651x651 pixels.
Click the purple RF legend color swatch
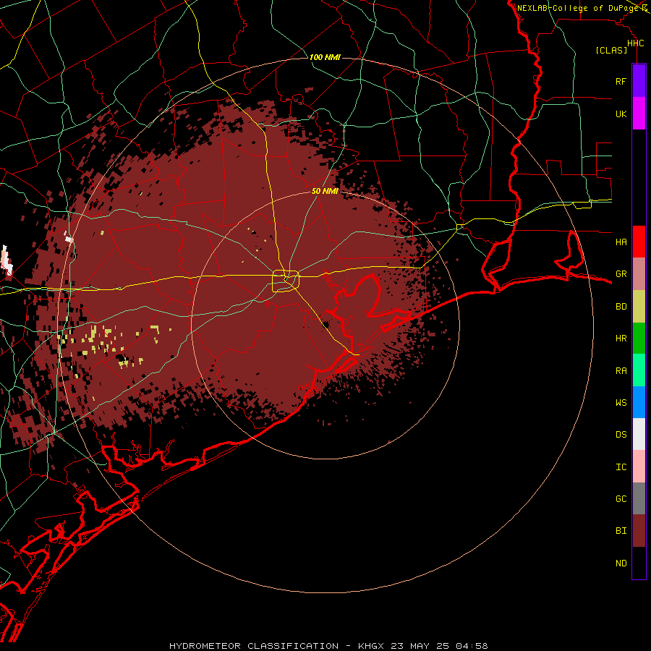tap(639, 80)
